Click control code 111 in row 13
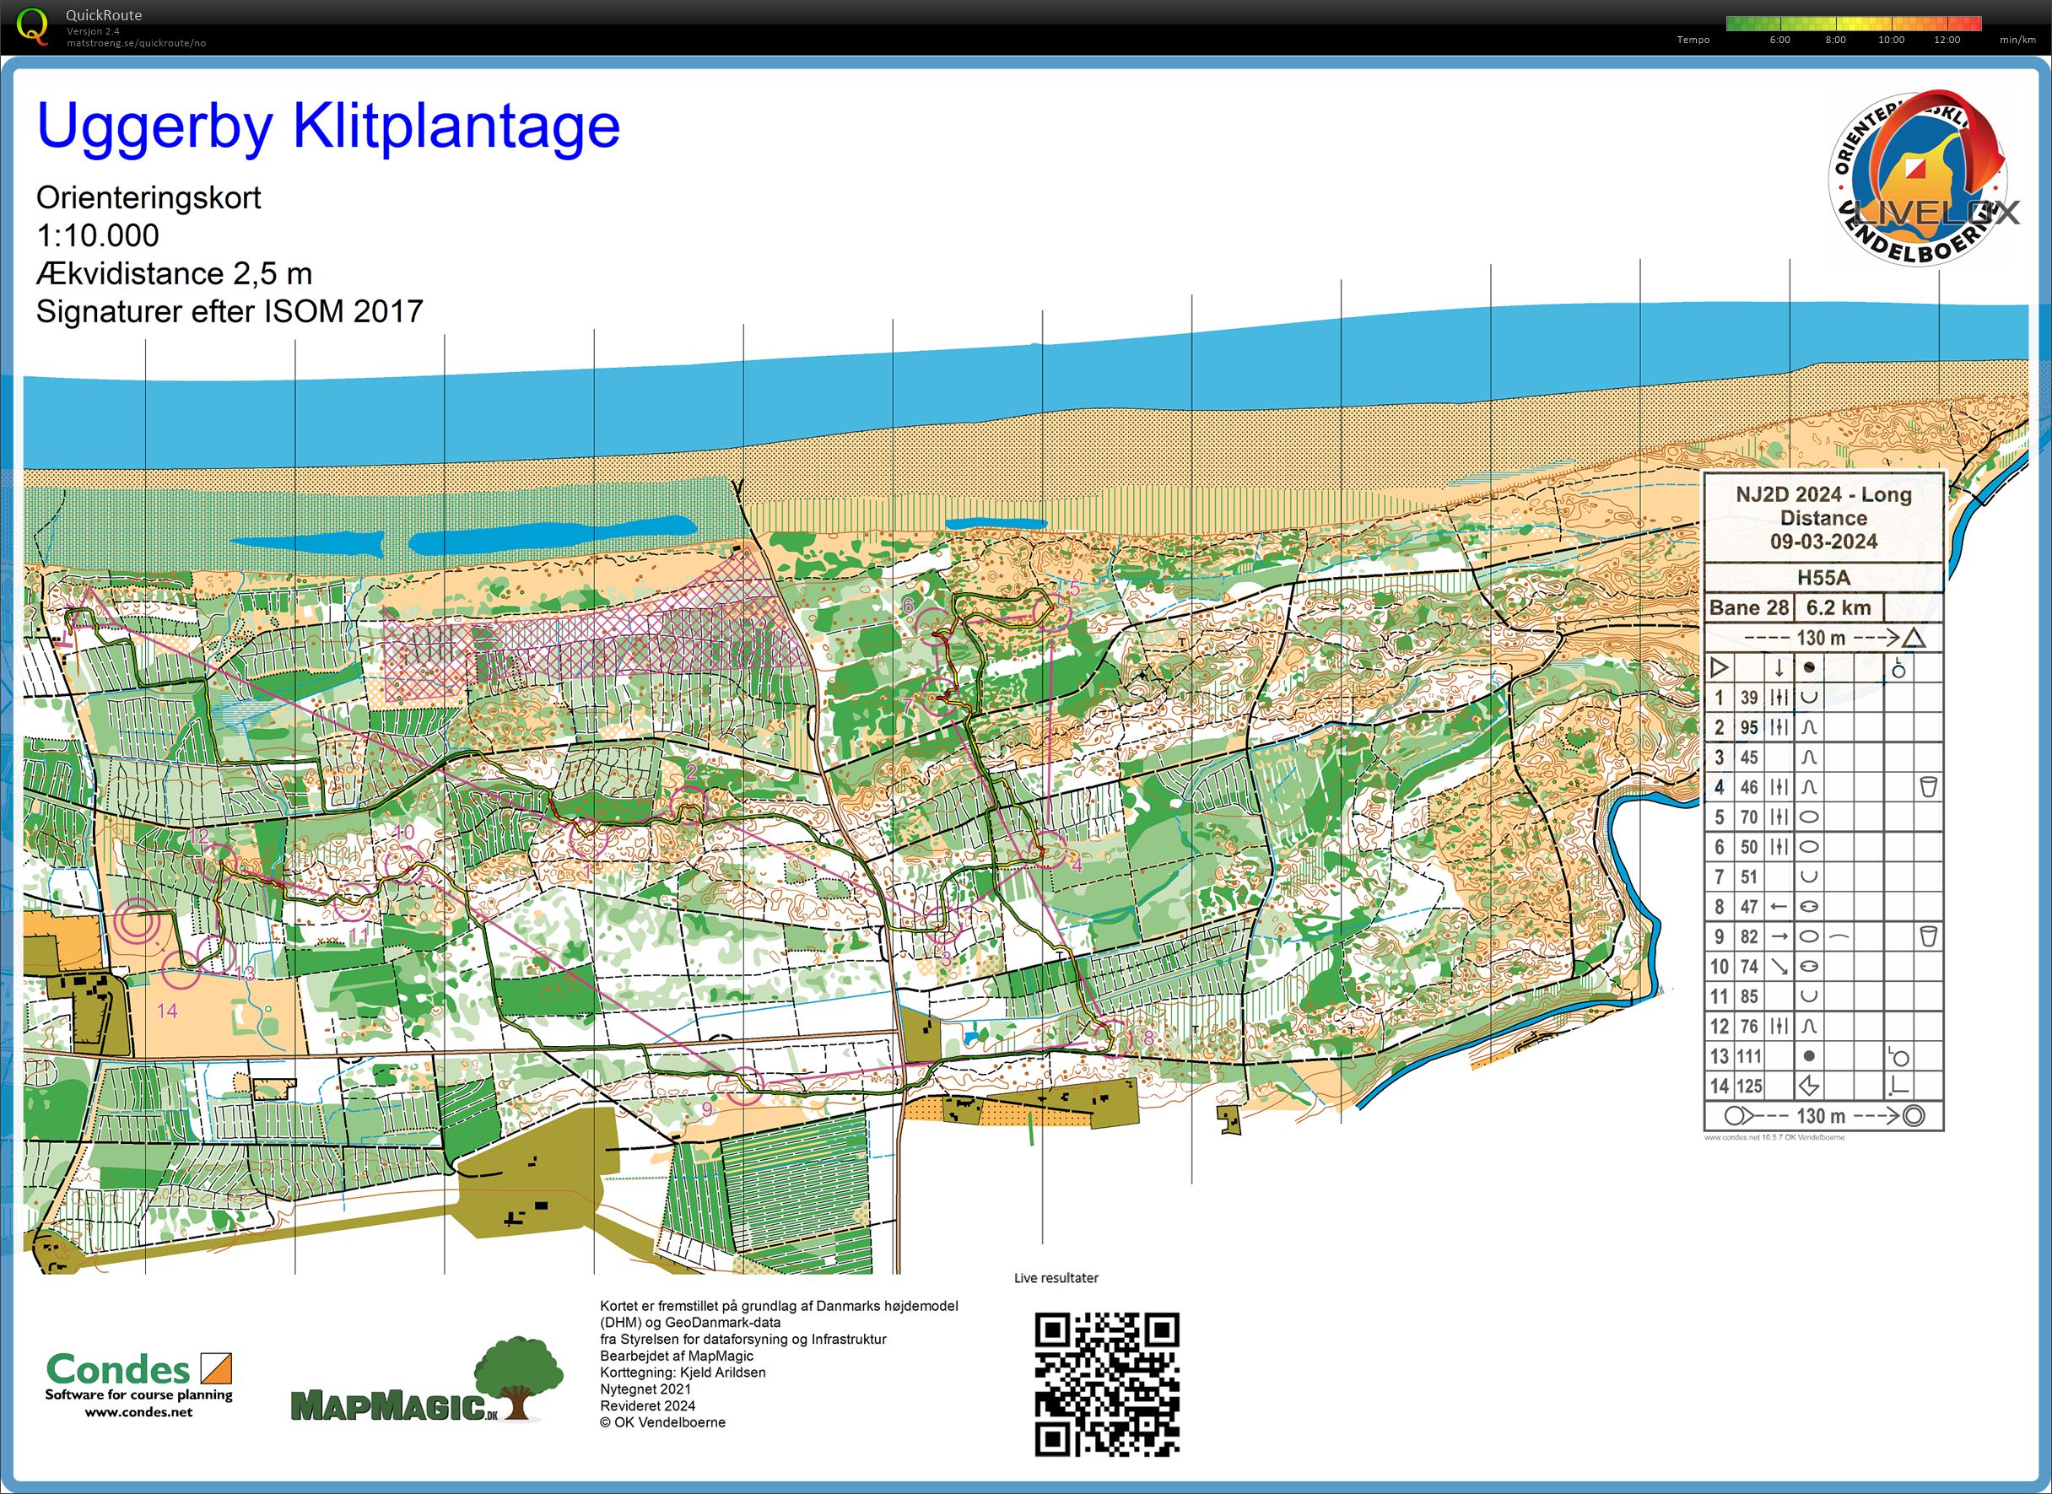 coord(1747,1055)
